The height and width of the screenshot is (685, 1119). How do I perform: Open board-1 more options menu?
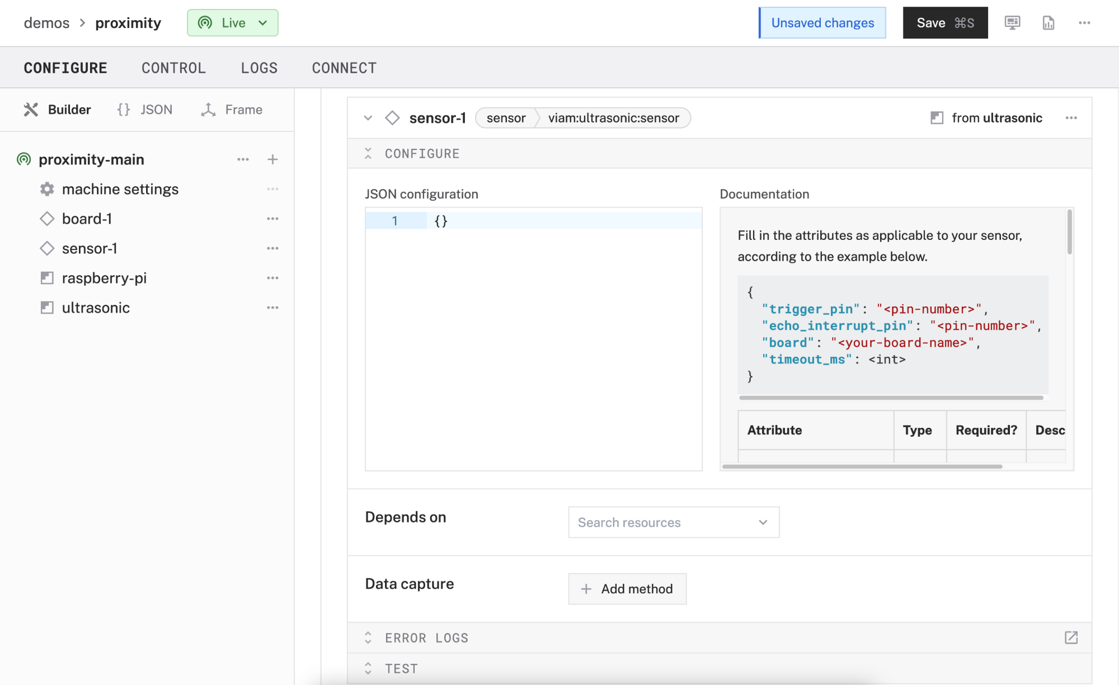272,219
